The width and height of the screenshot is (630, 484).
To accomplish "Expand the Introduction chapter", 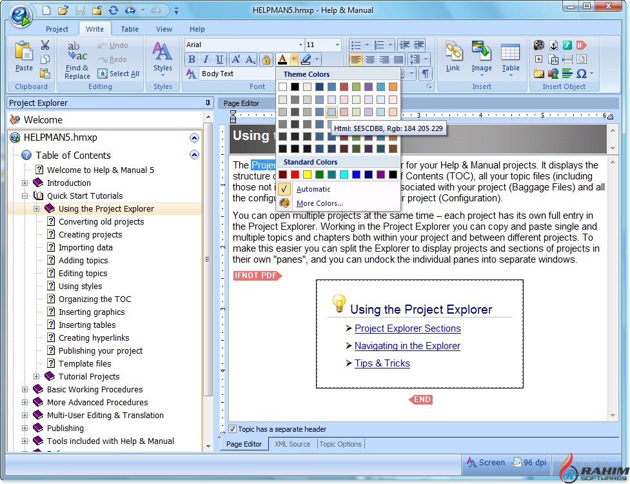I will click(x=25, y=183).
